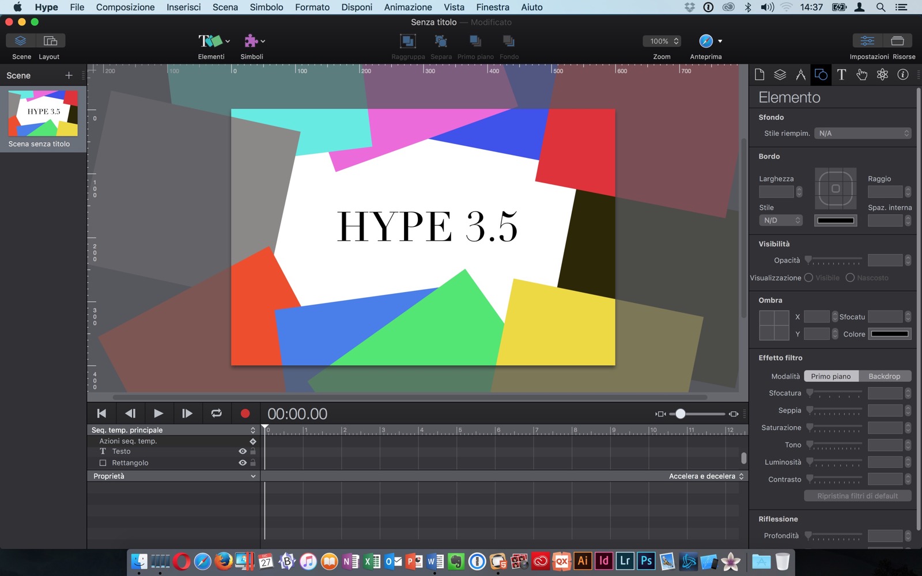922x576 pixels.
Task: Click the Raggruppa toolbar icon
Action: [408, 41]
